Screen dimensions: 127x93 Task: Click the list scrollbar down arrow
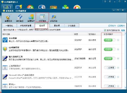(125, 87)
